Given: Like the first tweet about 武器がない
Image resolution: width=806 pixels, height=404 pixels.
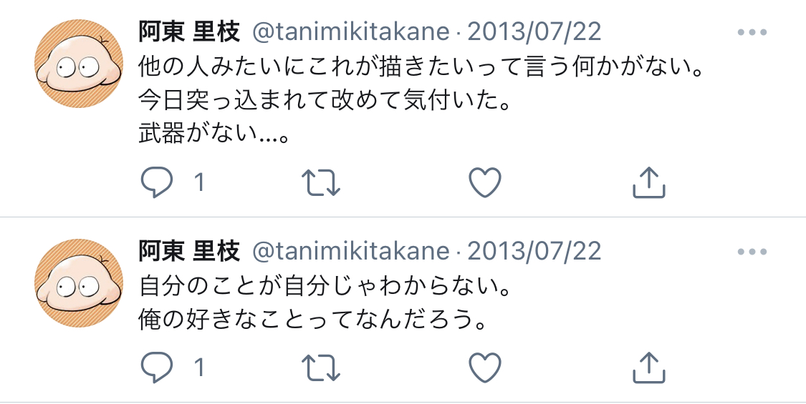Looking at the screenshot, I should click(x=484, y=183).
